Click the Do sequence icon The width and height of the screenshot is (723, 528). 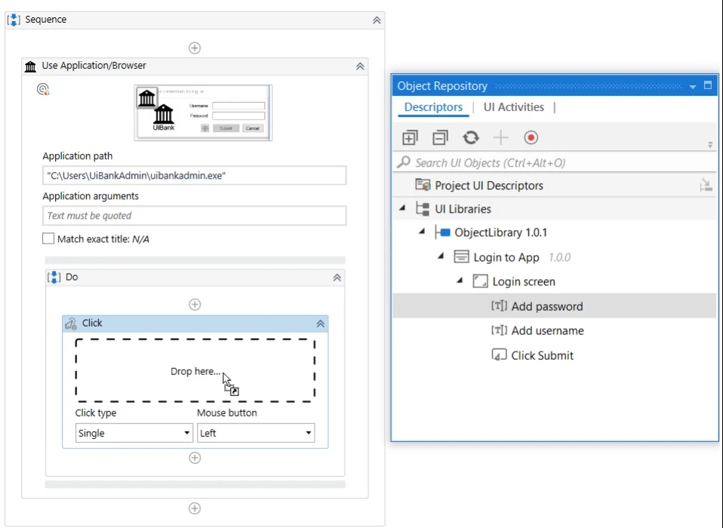54,277
